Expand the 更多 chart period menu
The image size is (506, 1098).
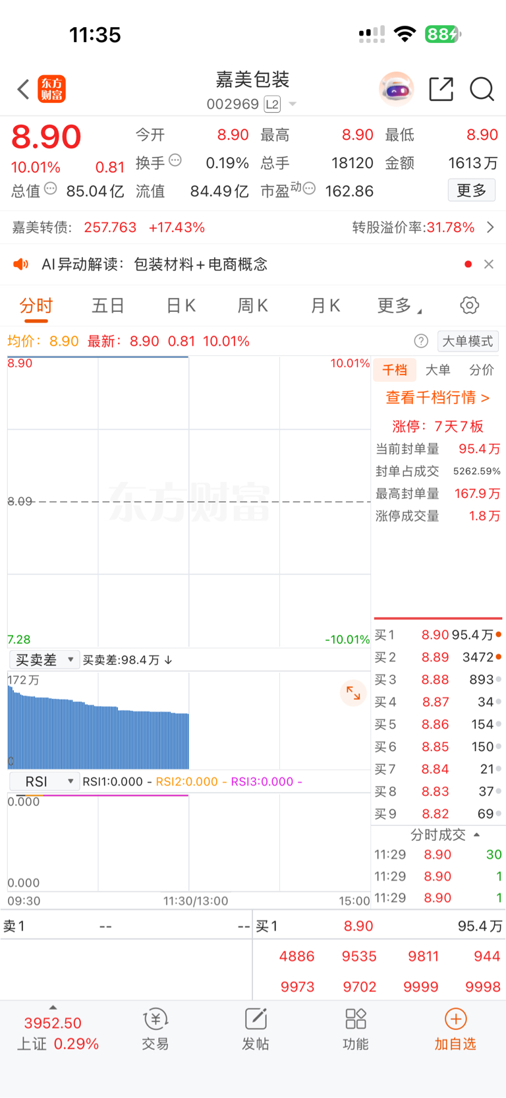coord(399,306)
